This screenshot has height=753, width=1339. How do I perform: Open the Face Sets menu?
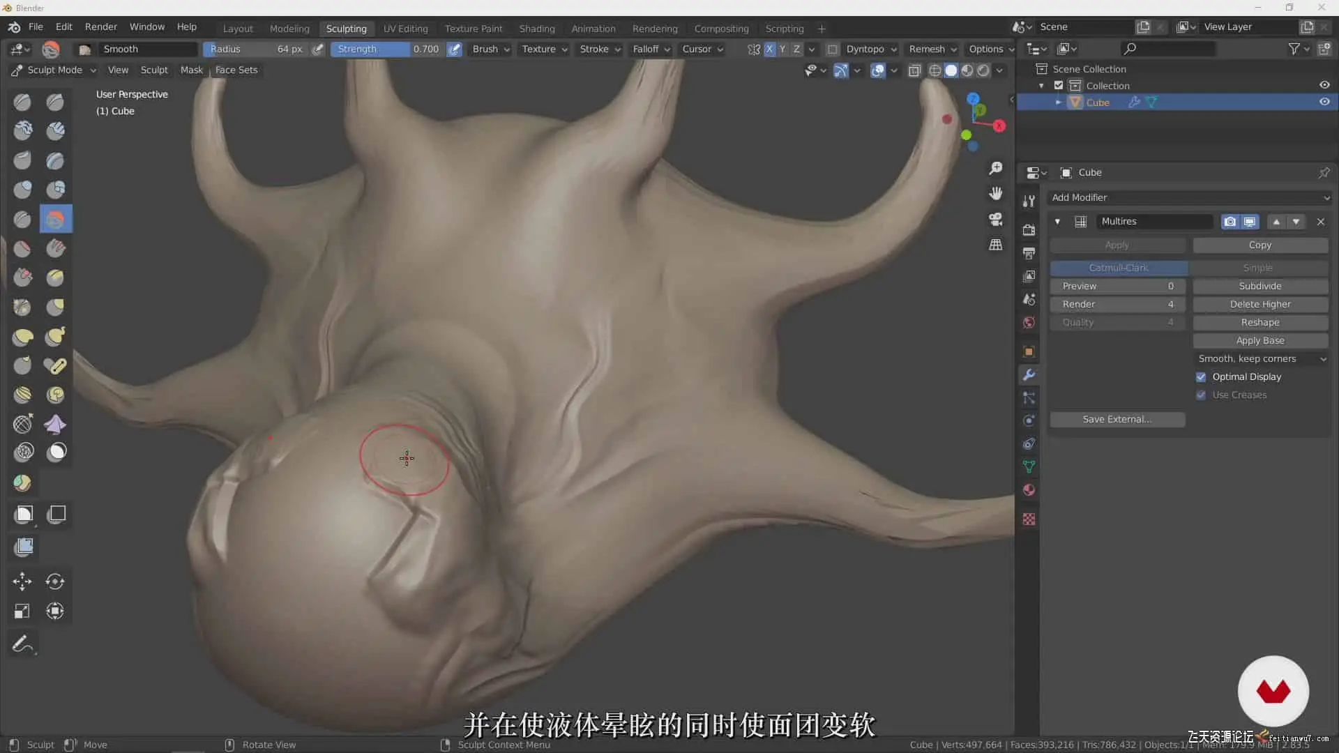click(236, 70)
